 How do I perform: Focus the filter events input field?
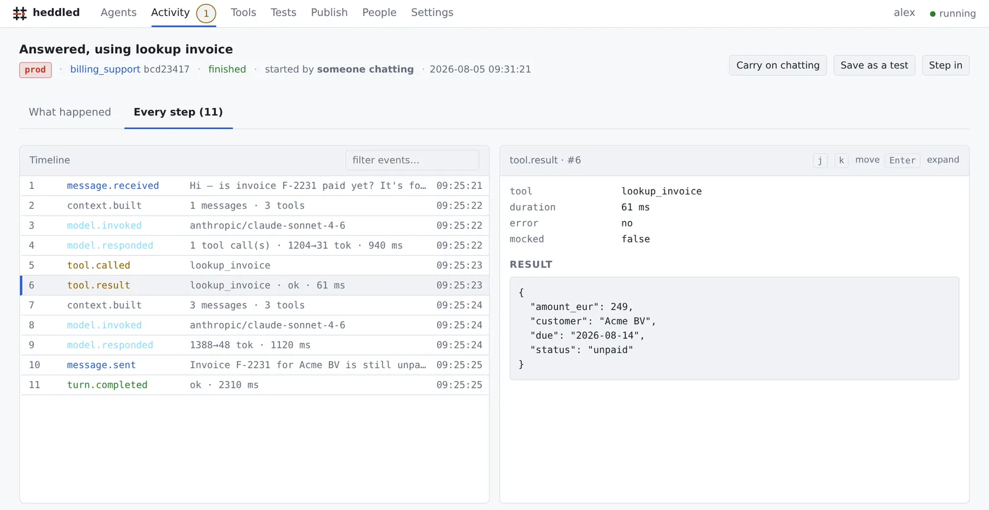412,160
